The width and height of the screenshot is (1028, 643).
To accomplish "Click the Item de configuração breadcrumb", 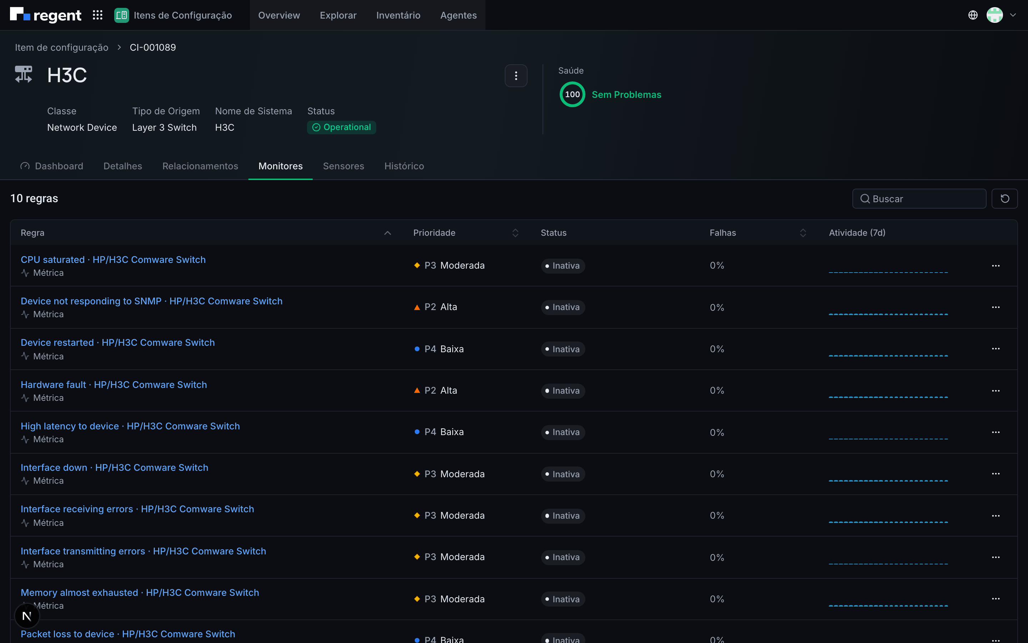I will 62,48.
